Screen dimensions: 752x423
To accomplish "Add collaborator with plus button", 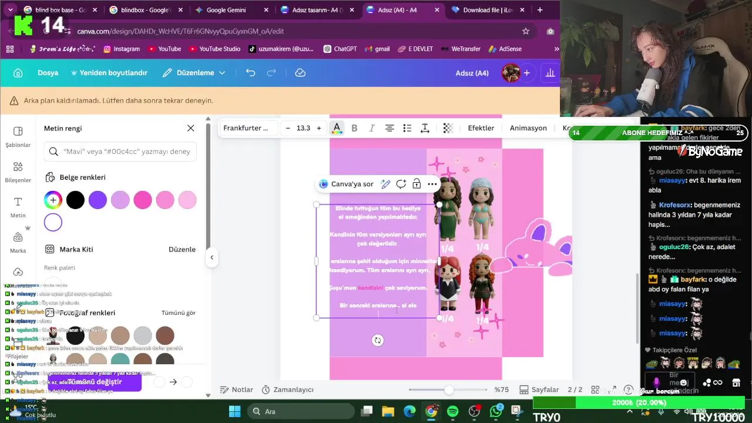I will click(x=527, y=73).
